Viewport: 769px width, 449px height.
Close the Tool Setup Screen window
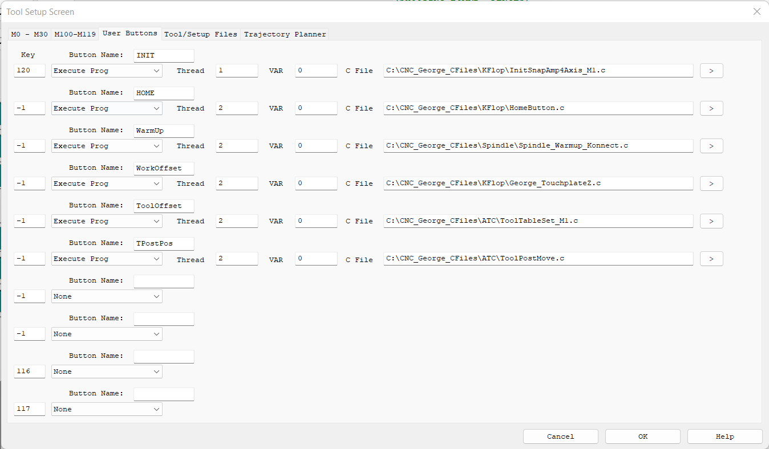pyautogui.click(x=756, y=11)
